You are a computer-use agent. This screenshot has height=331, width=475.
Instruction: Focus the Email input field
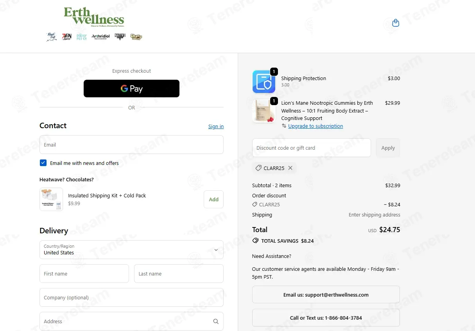[131, 145]
